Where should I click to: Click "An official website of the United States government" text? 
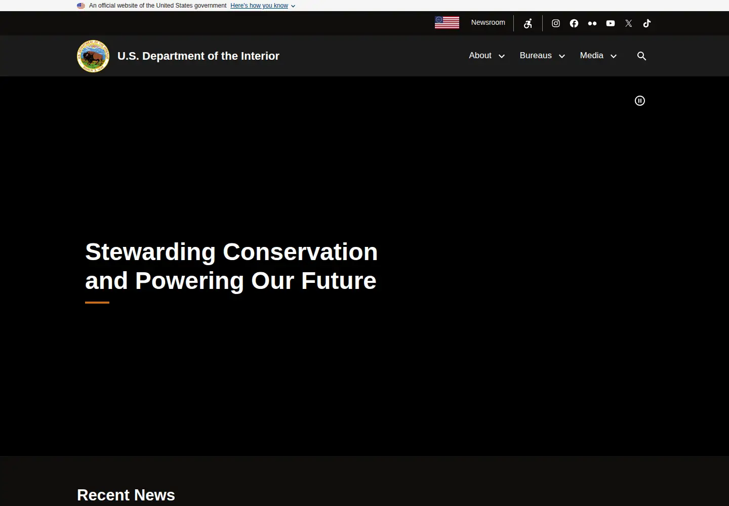(x=158, y=6)
